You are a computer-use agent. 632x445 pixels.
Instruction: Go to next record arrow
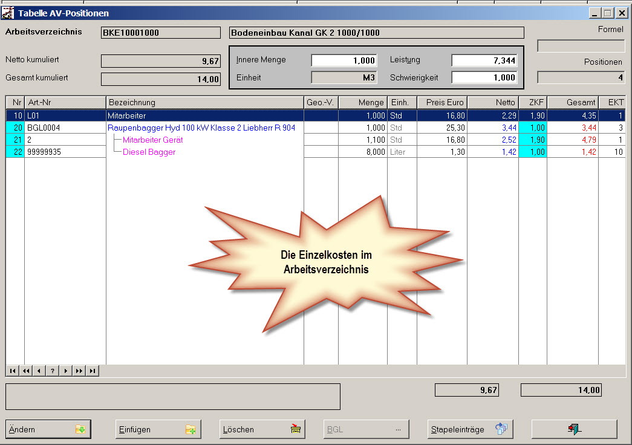click(66, 371)
